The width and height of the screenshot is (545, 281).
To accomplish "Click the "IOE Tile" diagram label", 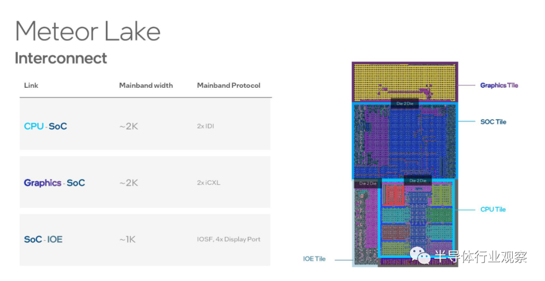I will 314,259.
